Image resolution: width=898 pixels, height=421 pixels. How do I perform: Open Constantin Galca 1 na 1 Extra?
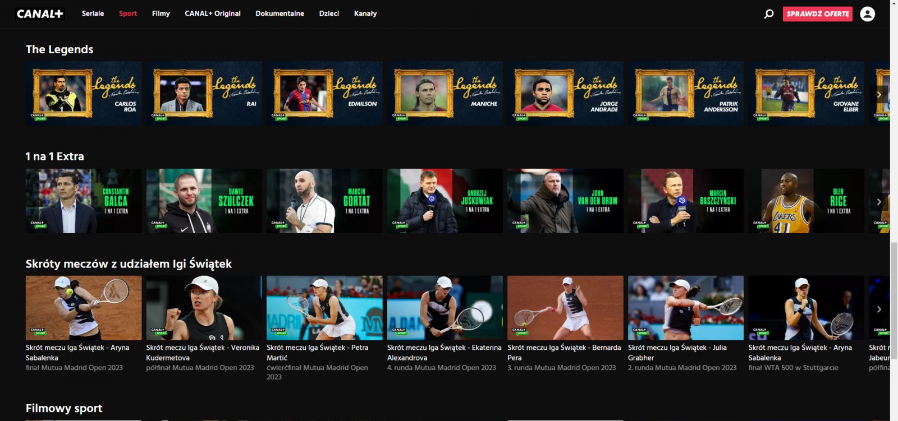pos(84,201)
